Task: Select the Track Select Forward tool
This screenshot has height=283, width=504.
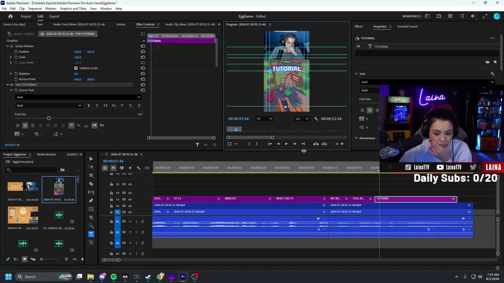Action: click(91, 167)
